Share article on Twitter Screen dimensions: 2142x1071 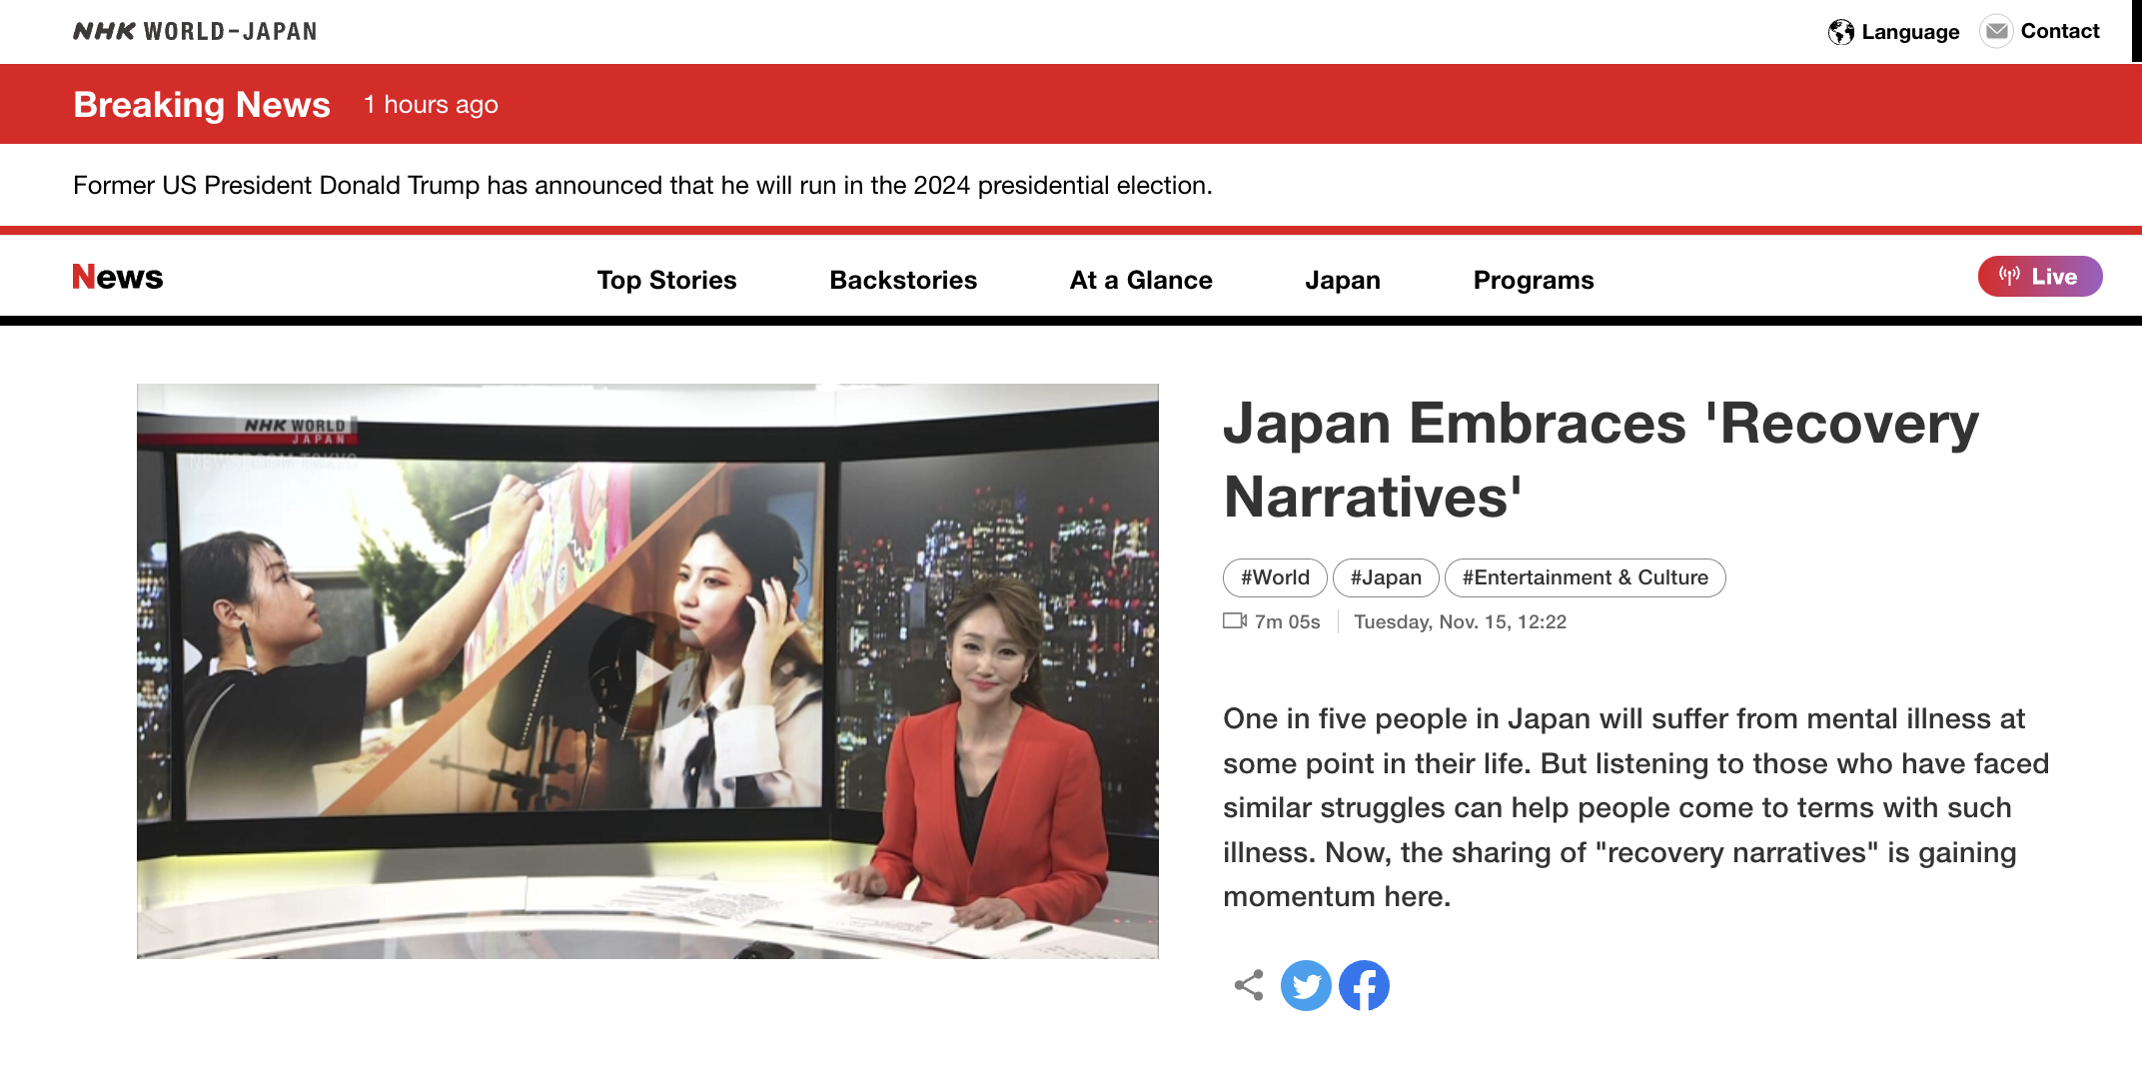pos(1306,986)
